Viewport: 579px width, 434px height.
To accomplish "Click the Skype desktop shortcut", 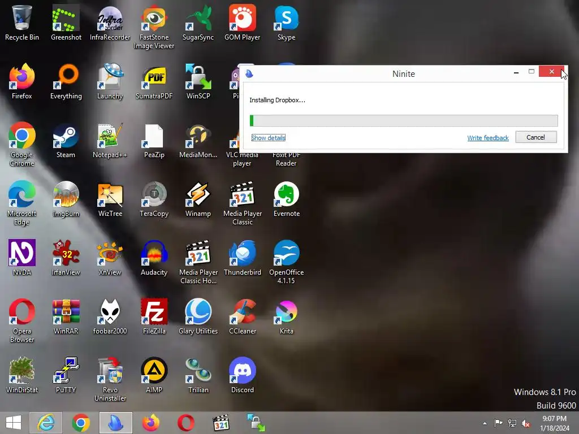I will coord(287,23).
